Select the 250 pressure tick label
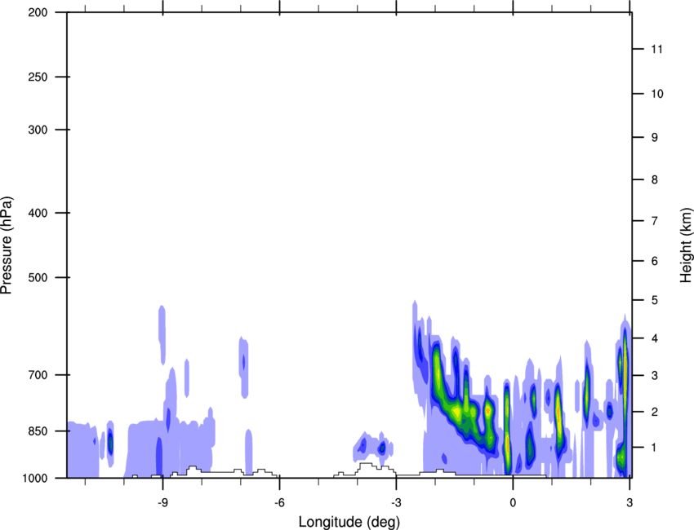Viewport: 694px width, 530px height. (x=38, y=77)
